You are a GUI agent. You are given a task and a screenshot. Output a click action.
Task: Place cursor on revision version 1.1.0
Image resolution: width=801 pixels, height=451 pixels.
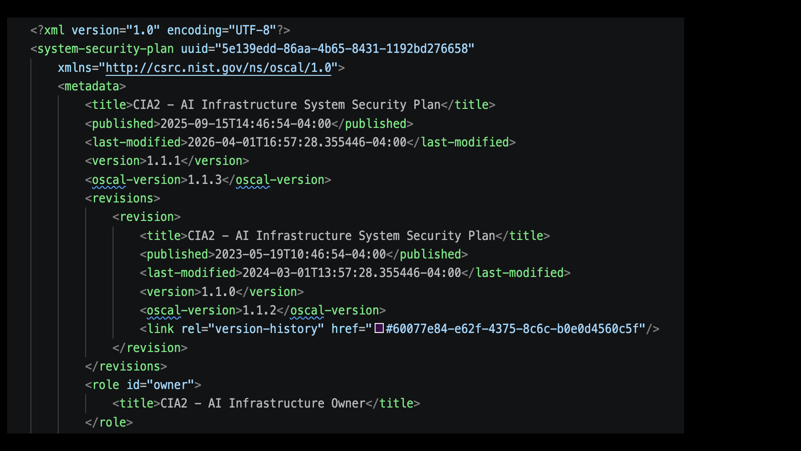point(218,292)
